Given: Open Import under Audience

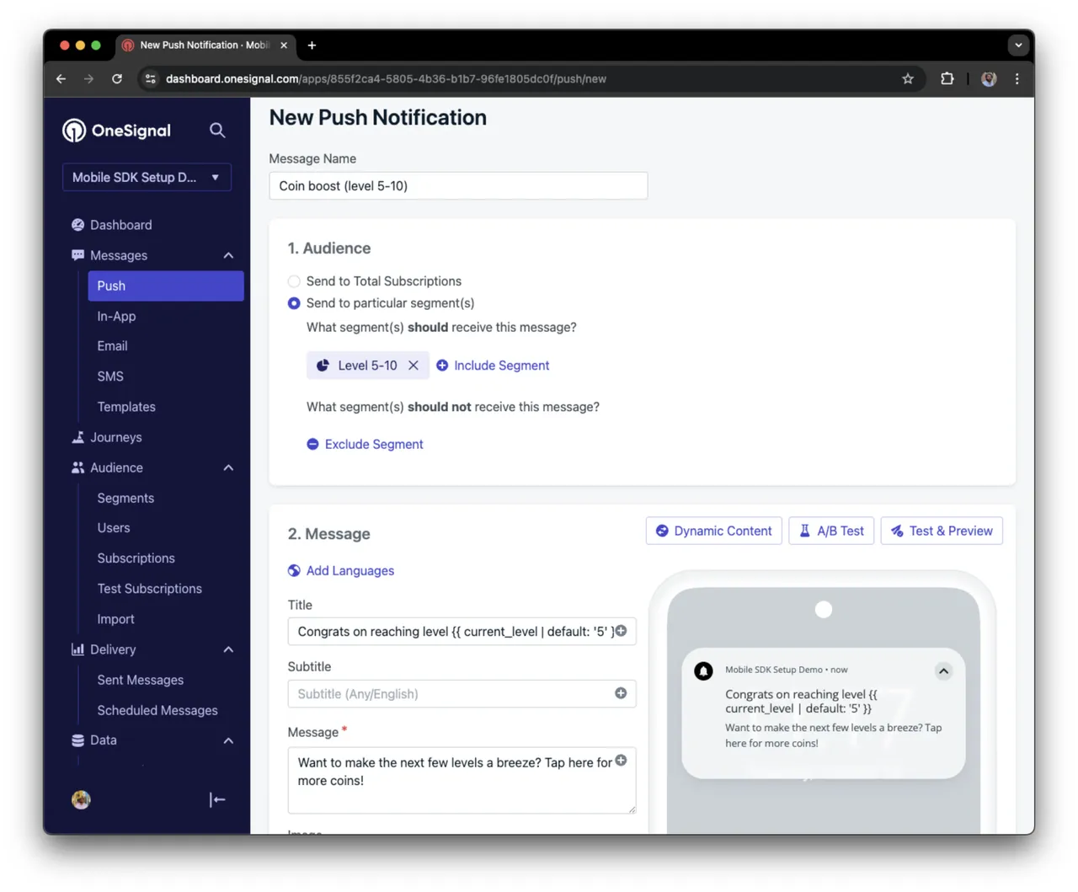Looking at the screenshot, I should [x=115, y=619].
